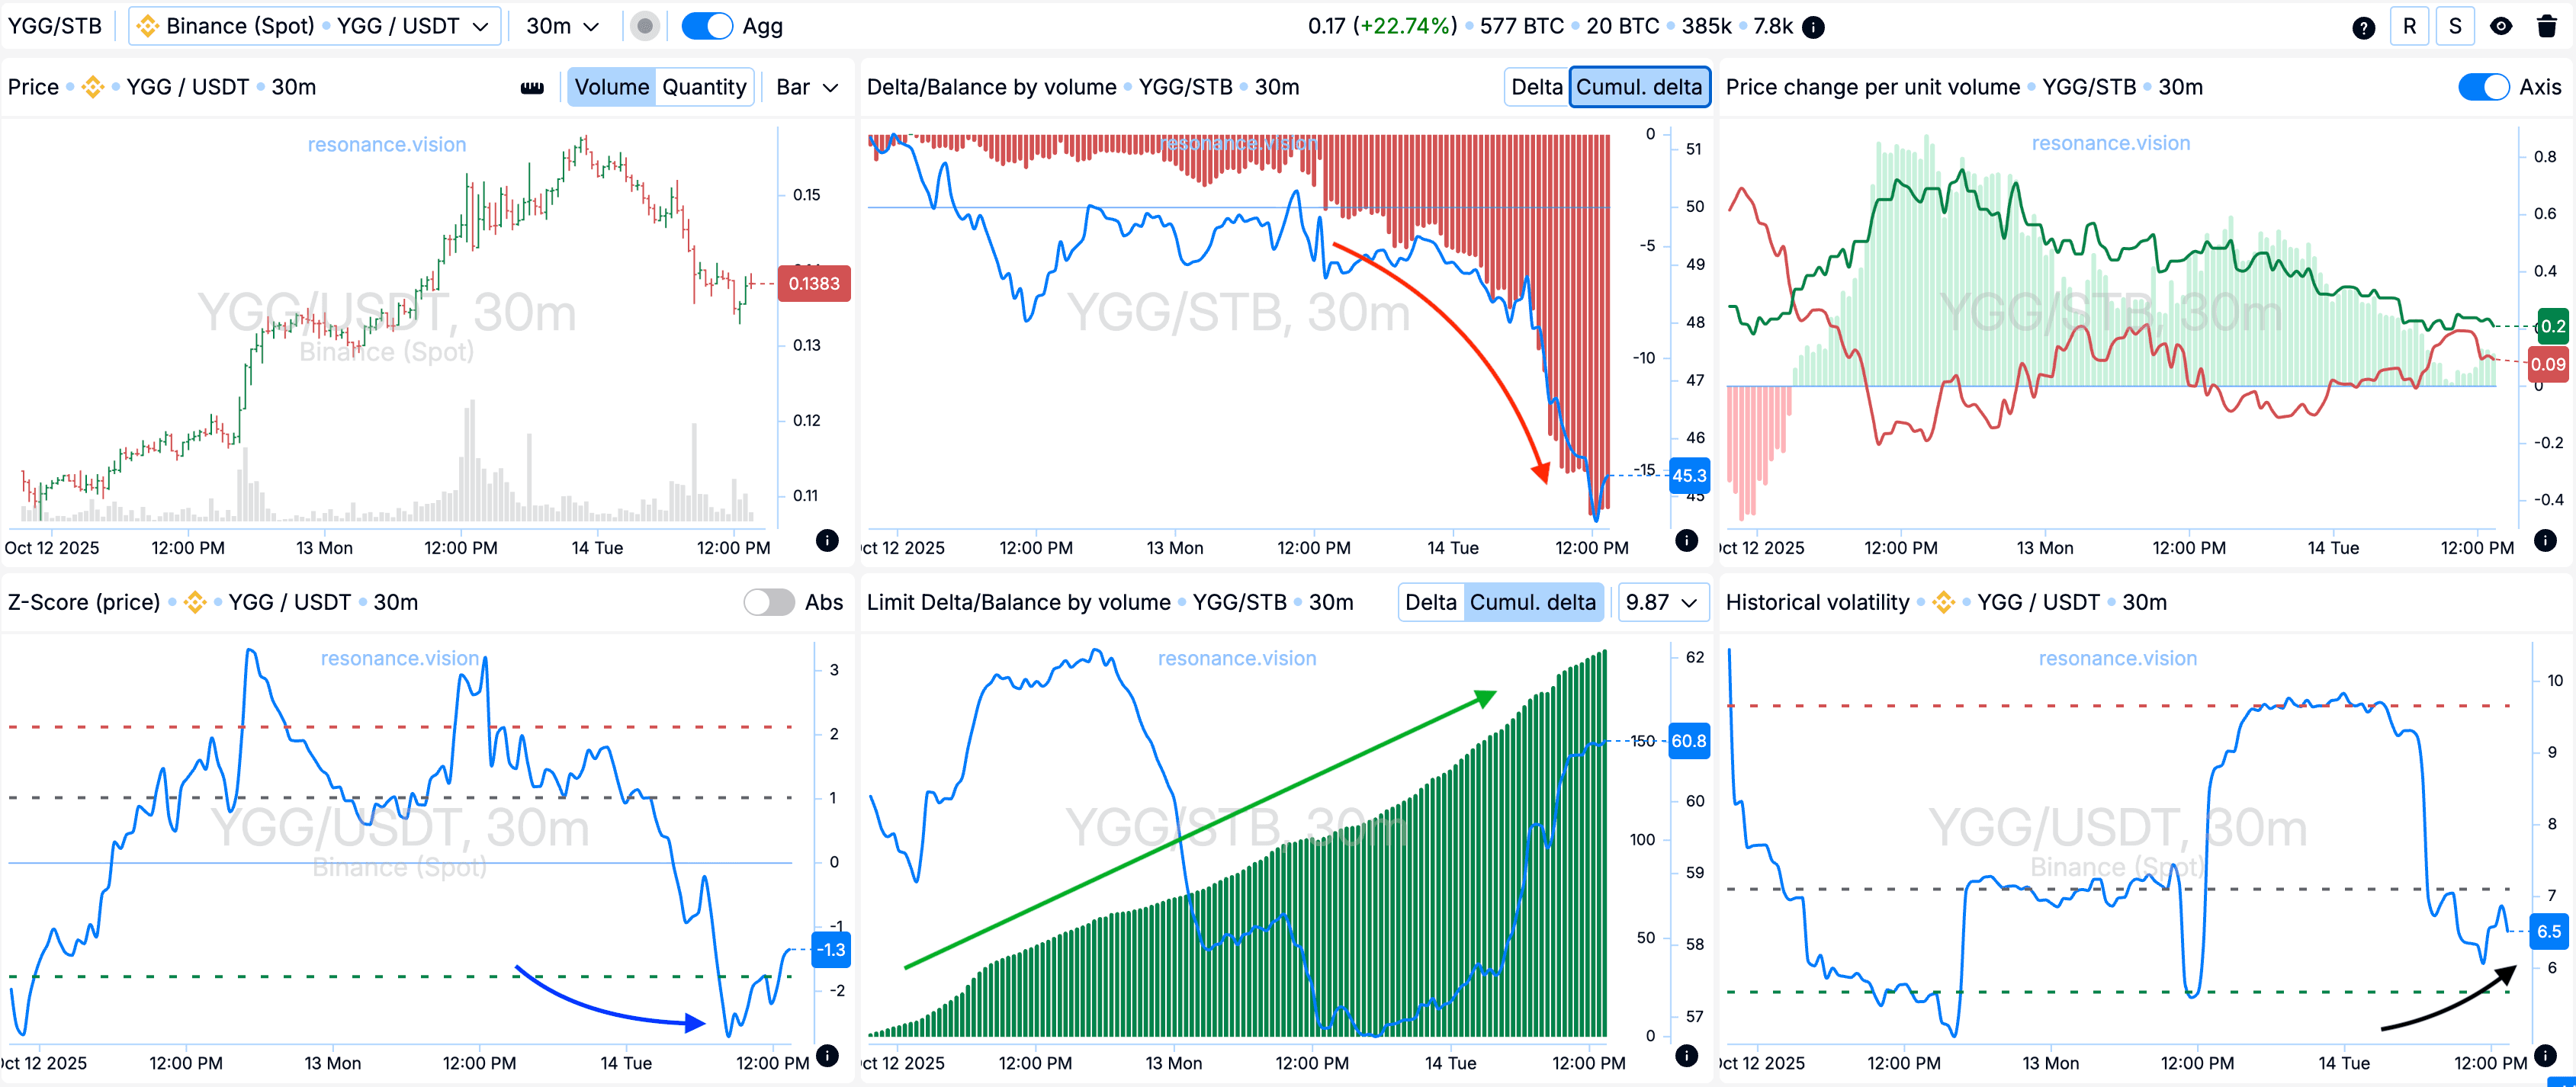This screenshot has width=2576, height=1087.
Task: Click the ruler measure icon in Price panel
Action: 532,88
